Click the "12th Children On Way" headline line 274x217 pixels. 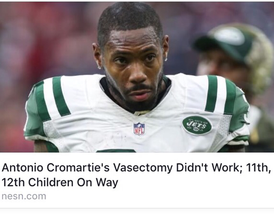click(x=60, y=183)
